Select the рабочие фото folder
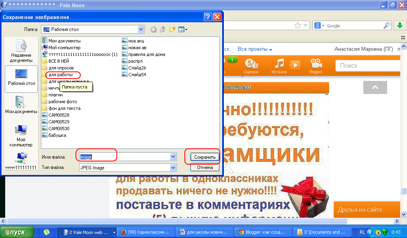 [x=60, y=102]
